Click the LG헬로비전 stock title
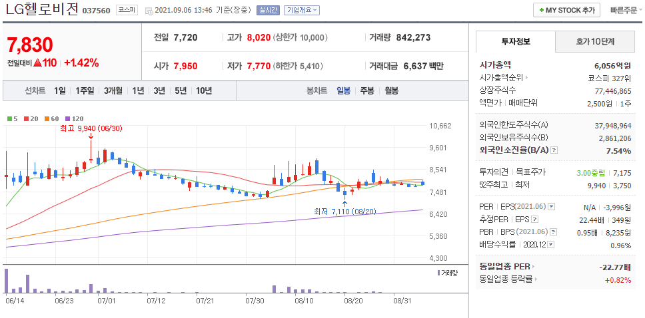645x318 pixels. 41,9
